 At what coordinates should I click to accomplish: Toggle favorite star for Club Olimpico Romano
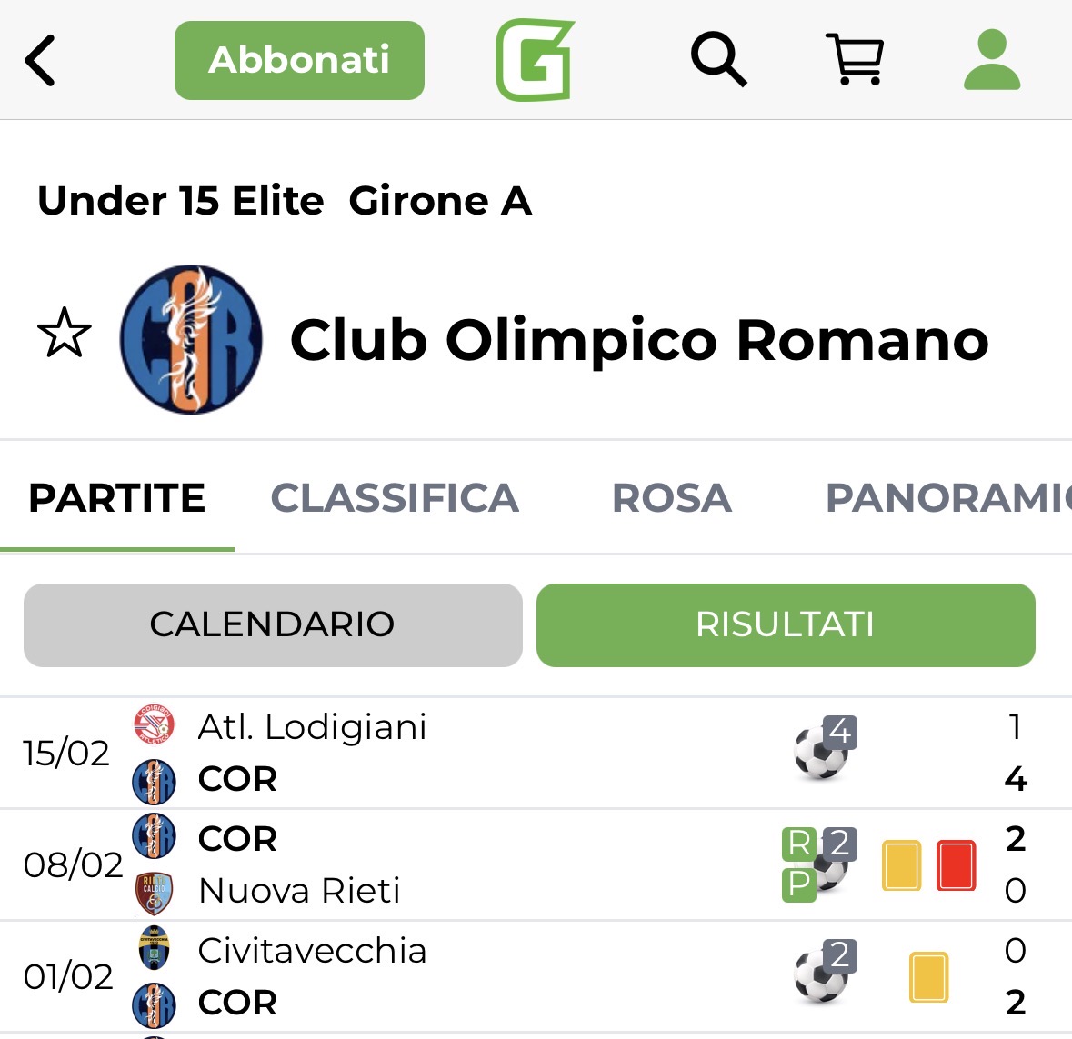pyautogui.click(x=65, y=334)
